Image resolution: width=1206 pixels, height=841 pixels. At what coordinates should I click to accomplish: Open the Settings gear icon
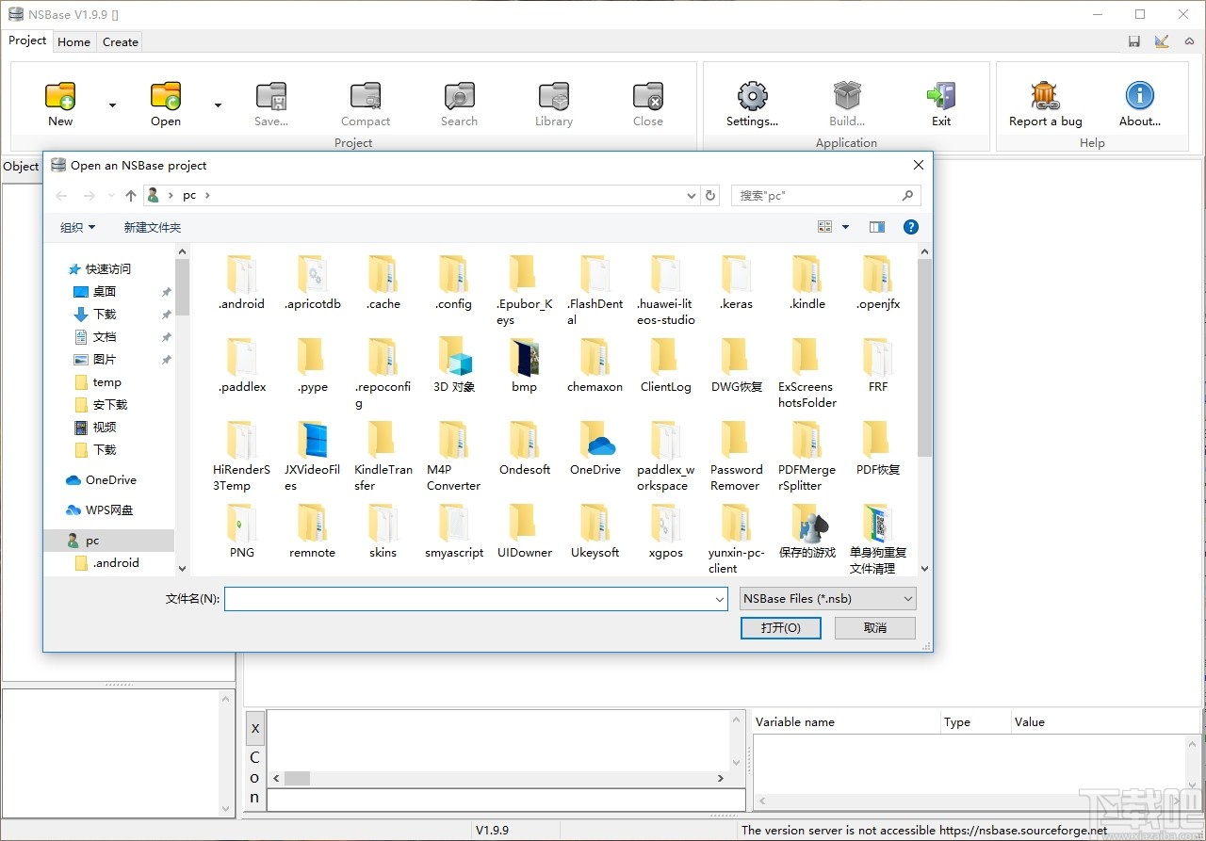click(x=752, y=96)
